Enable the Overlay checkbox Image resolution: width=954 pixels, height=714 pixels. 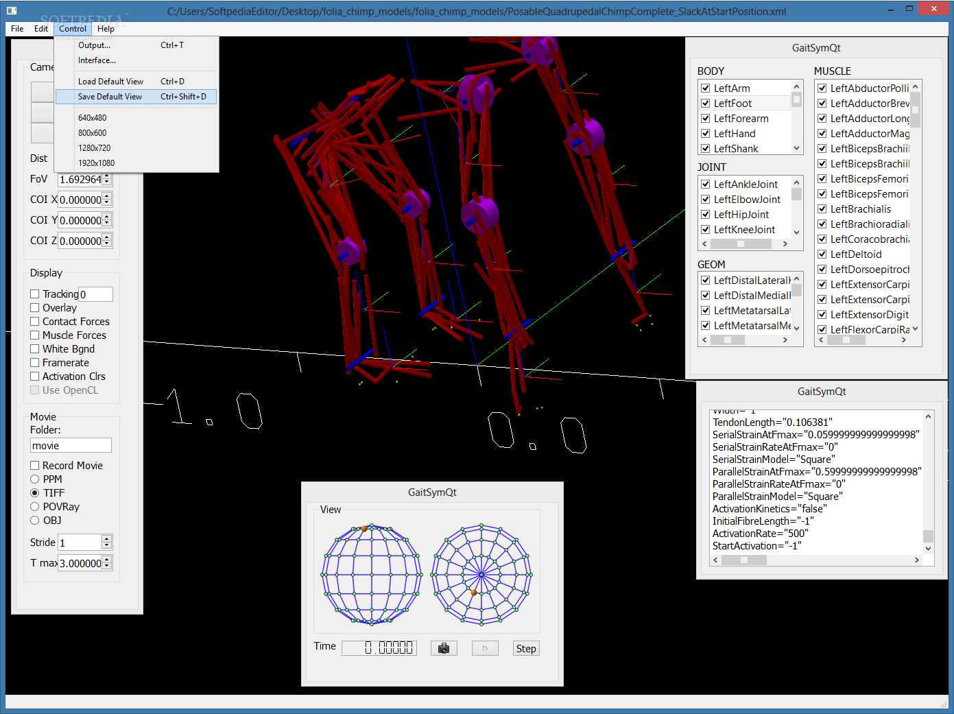point(35,308)
